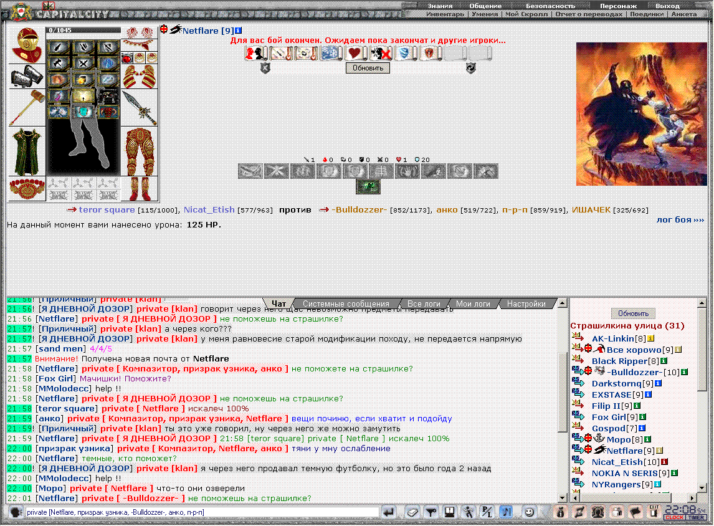Toggle the sound note icon
Screen dimensions: 714x526
point(506,512)
